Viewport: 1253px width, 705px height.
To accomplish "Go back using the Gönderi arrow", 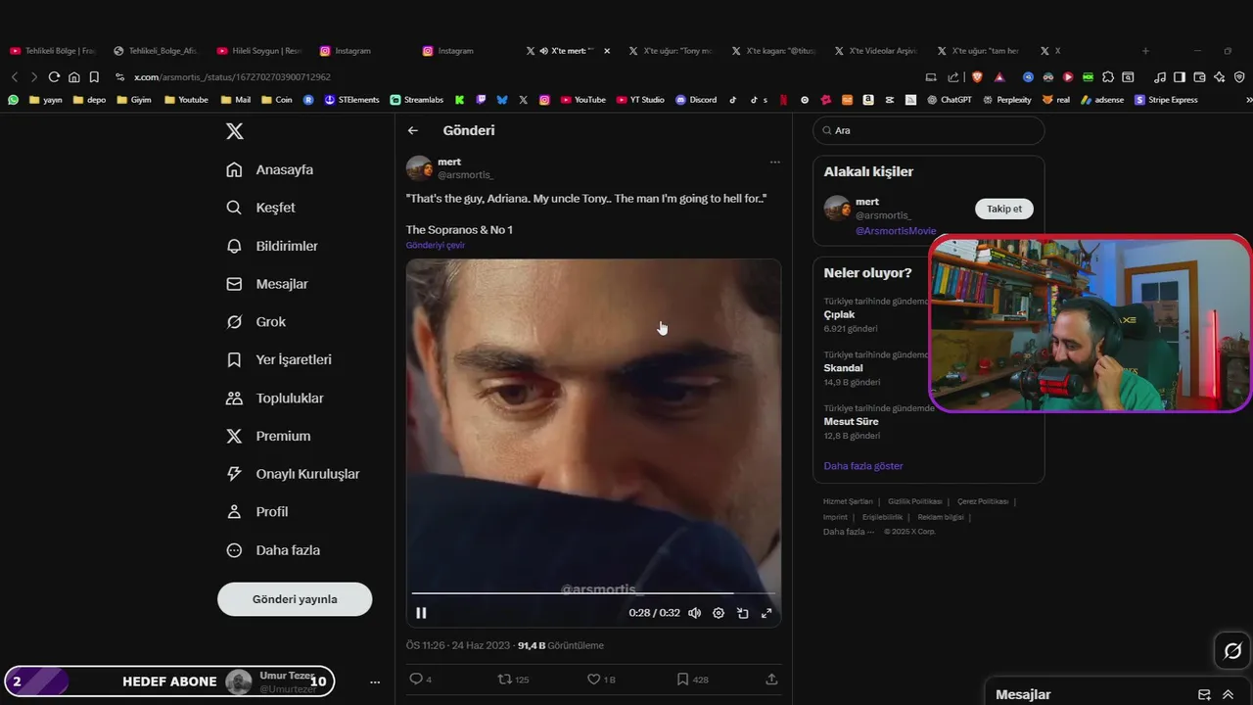I will (413, 130).
